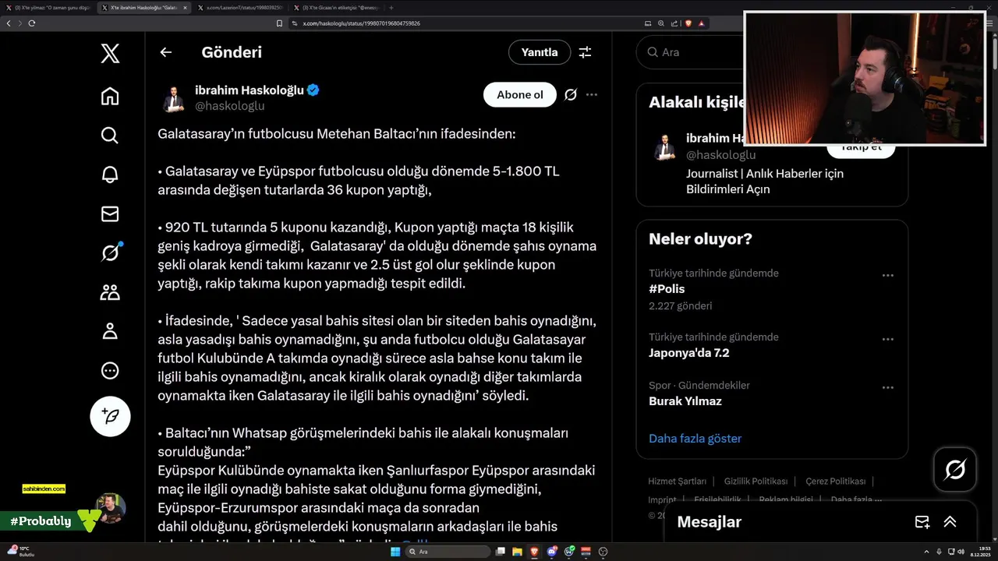Switch to the first tab X'te yılmaz
The image size is (998, 561).
coord(50,8)
